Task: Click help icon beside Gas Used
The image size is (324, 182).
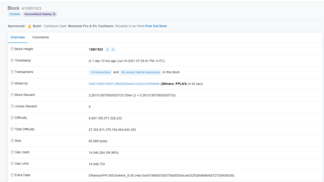Action: pyautogui.click(x=12, y=152)
